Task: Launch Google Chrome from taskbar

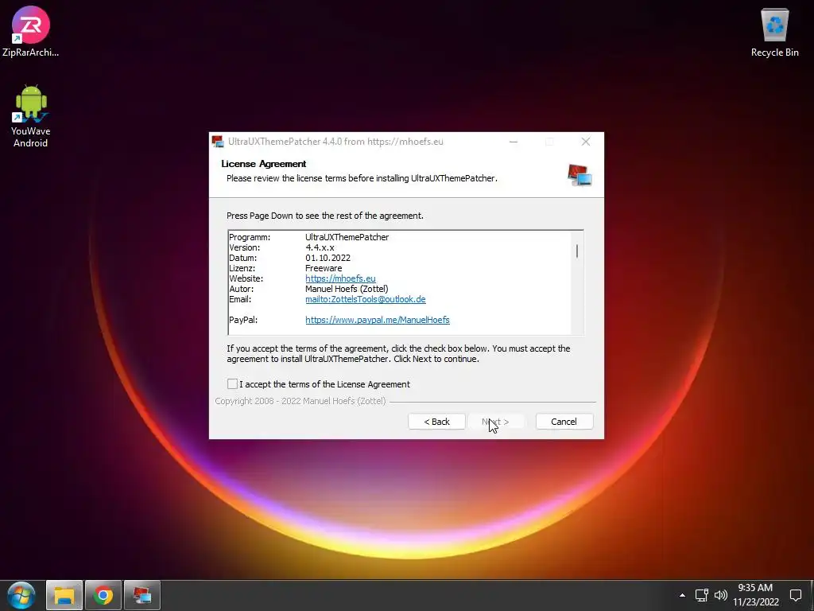Action: coord(103,595)
